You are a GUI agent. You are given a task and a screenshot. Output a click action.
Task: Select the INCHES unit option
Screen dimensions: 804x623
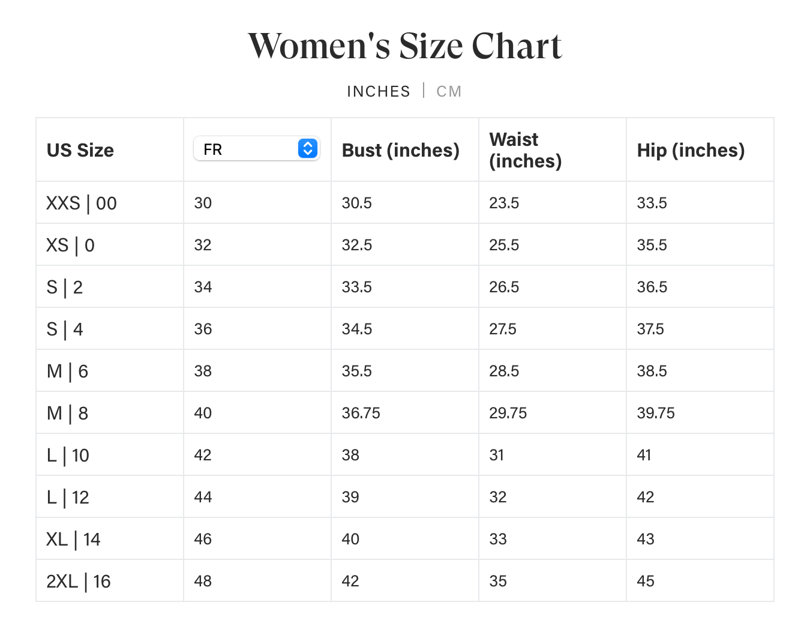(x=379, y=91)
